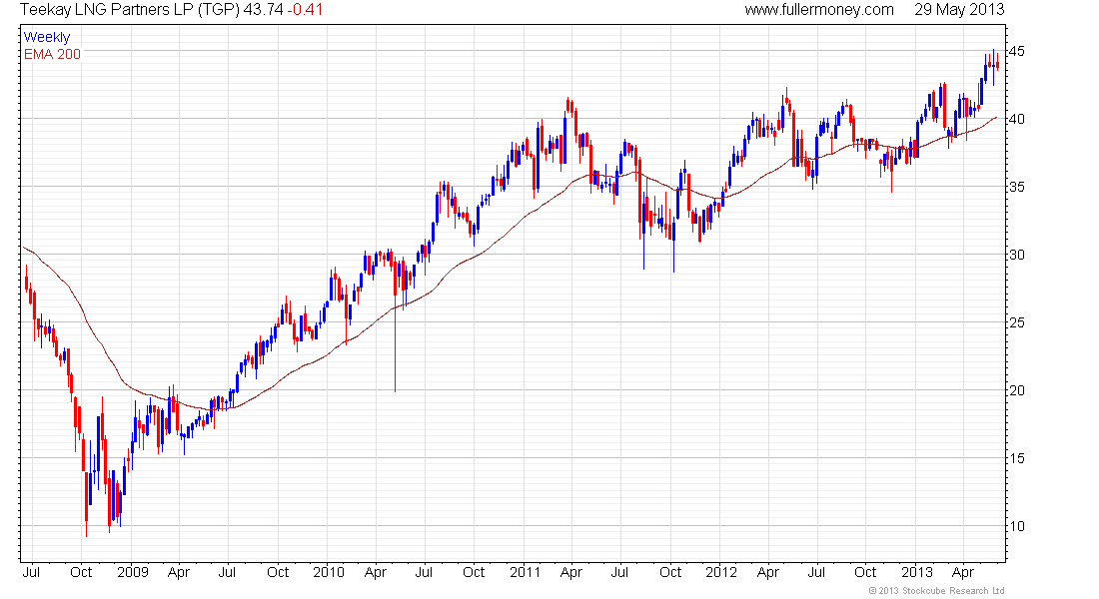Click the 20 price axis label

coord(1016,391)
